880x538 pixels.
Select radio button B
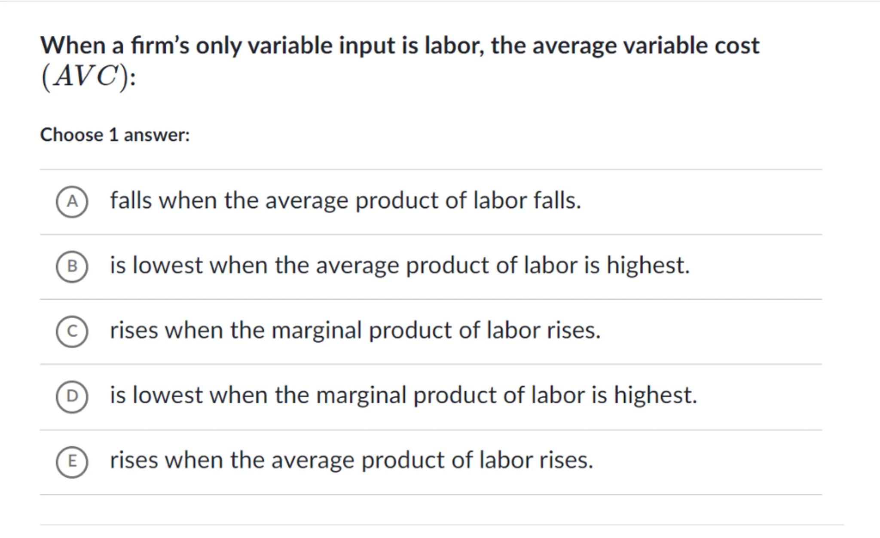[72, 267]
